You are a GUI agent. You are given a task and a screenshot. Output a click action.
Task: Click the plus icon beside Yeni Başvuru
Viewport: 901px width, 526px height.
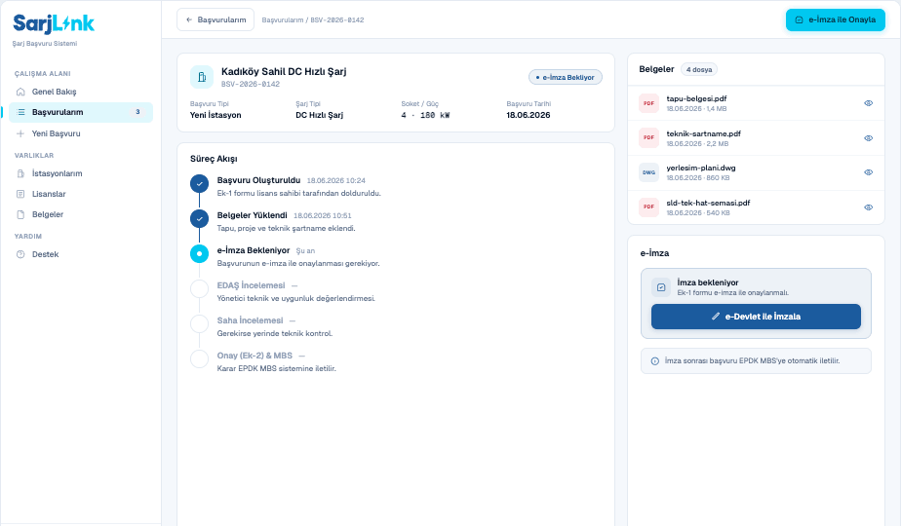point(20,133)
